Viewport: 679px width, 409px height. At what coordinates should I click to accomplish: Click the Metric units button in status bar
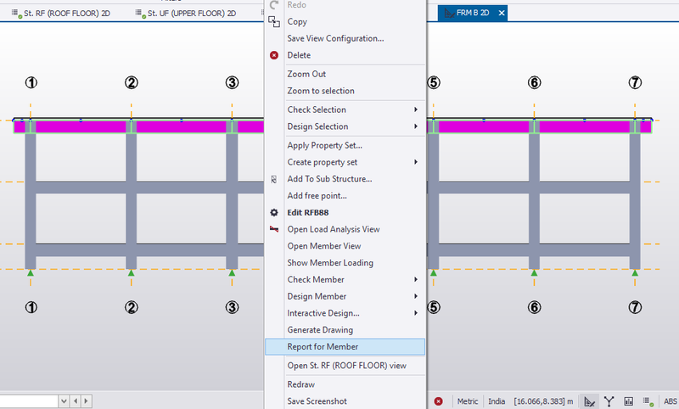[x=468, y=401]
